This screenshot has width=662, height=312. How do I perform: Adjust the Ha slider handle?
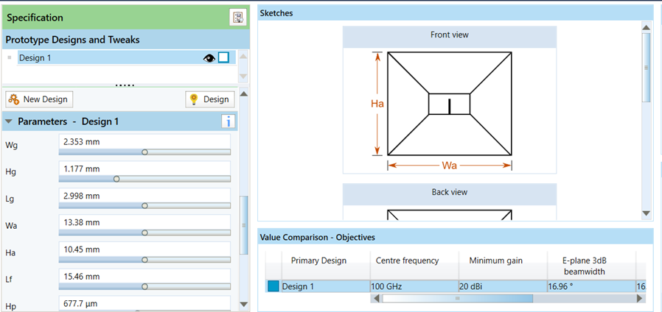144,260
